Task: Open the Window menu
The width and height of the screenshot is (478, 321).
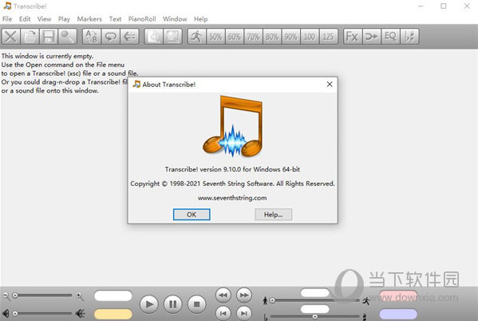Action: 175,19
